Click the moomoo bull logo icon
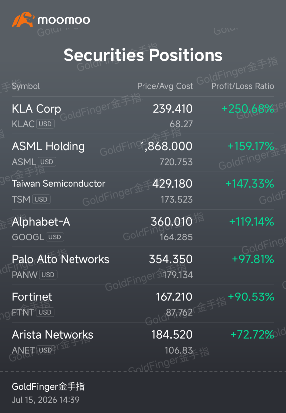This screenshot has width=286, height=413. (23, 19)
